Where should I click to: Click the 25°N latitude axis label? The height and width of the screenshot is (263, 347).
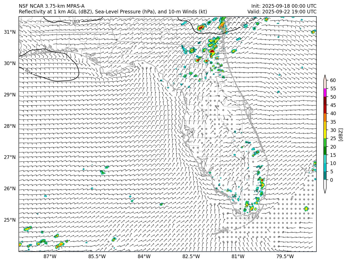pos(10,220)
